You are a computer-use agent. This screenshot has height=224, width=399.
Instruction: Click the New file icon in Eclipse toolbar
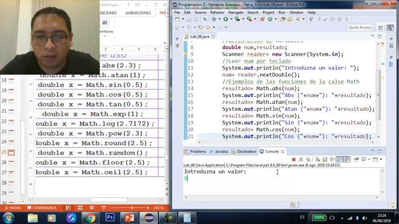tap(178, 19)
